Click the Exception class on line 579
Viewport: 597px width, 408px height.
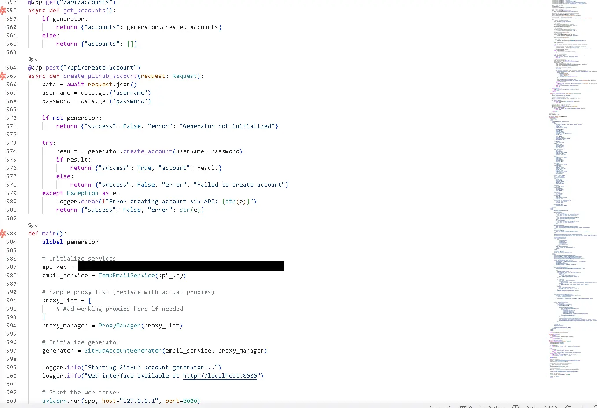(x=83, y=193)
